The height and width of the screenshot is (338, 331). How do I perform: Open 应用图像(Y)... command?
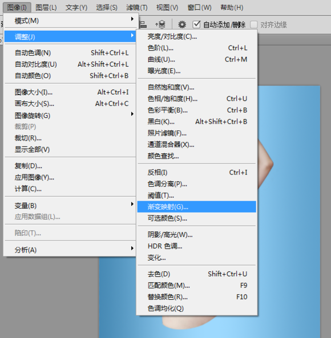coord(70,177)
